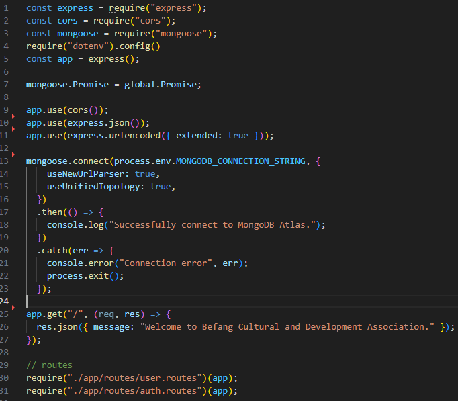The height and width of the screenshot is (401, 458).
Task: Click the "Connection error" string
Action: point(166,263)
